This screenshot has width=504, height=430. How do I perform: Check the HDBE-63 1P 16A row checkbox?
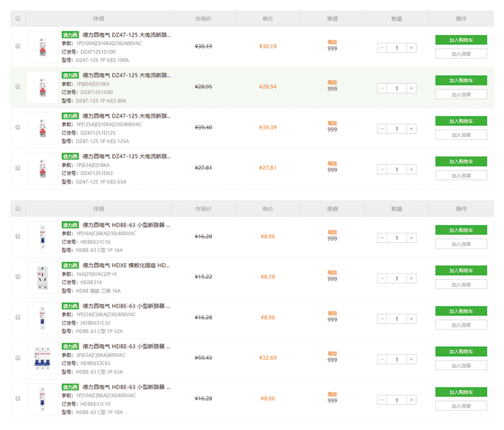pyautogui.click(x=18, y=237)
